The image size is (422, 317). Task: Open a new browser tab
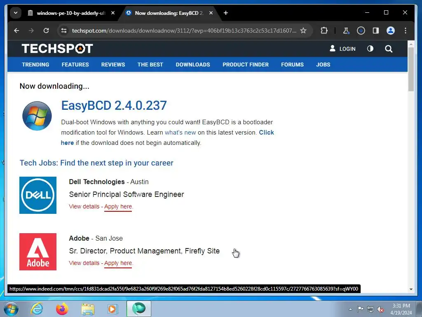[226, 13]
